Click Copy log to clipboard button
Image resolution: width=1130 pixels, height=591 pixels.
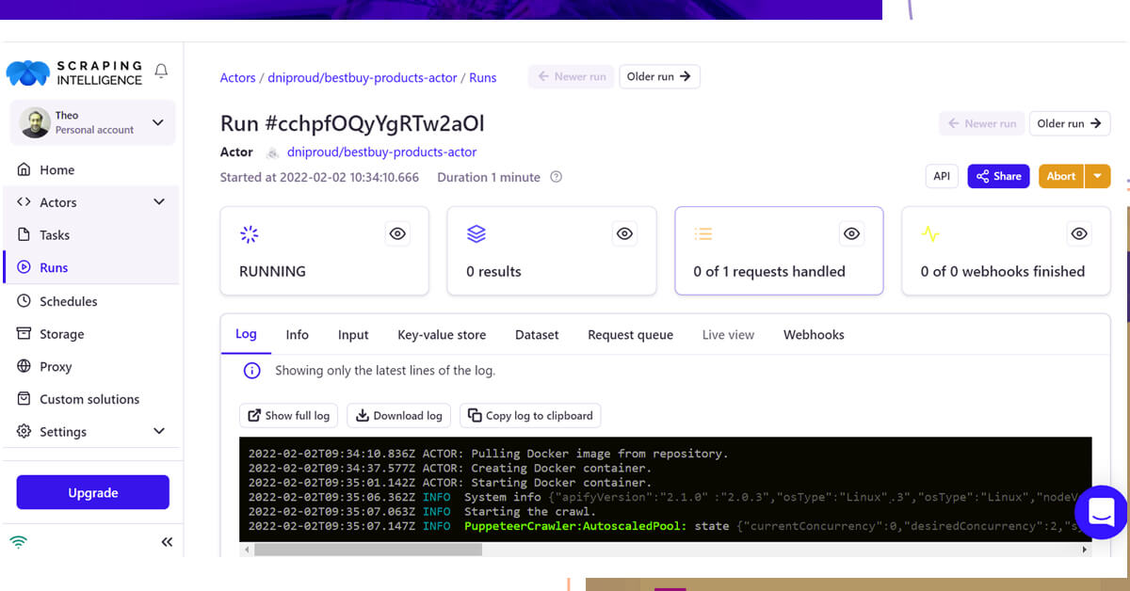(x=530, y=416)
